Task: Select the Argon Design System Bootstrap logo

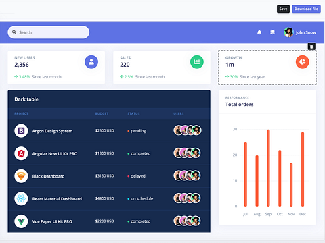Action: click(x=21, y=130)
